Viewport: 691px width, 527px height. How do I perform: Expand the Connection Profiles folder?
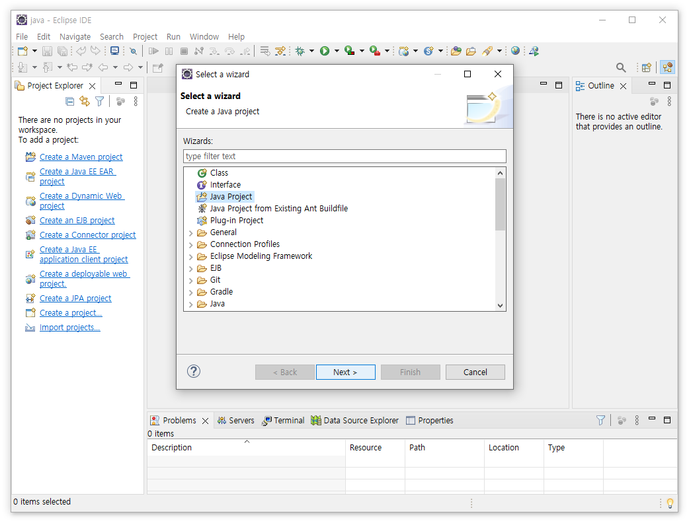click(x=191, y=245)
